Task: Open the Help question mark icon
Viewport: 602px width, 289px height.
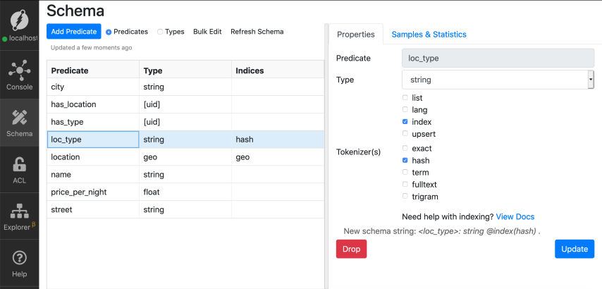Action: [19, 258]
